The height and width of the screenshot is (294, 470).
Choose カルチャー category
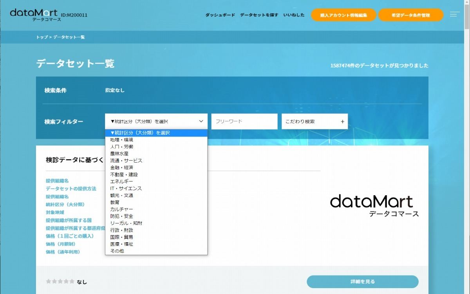(156, 209)
